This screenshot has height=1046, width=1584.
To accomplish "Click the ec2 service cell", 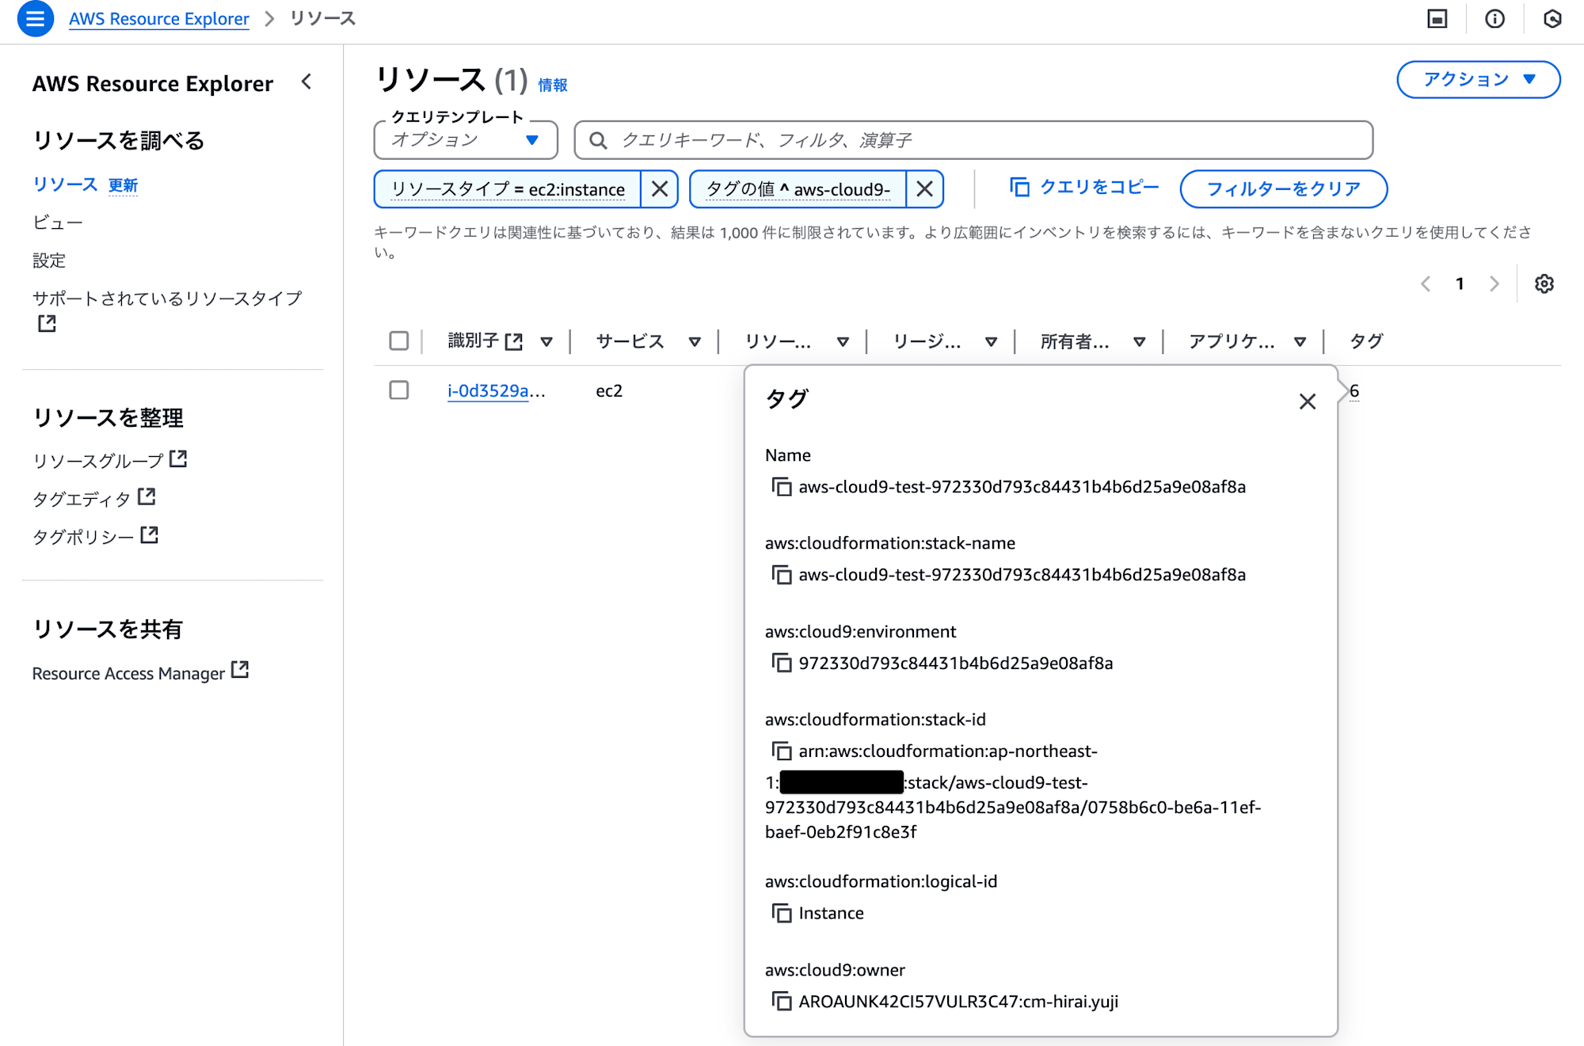I will 609,391.
